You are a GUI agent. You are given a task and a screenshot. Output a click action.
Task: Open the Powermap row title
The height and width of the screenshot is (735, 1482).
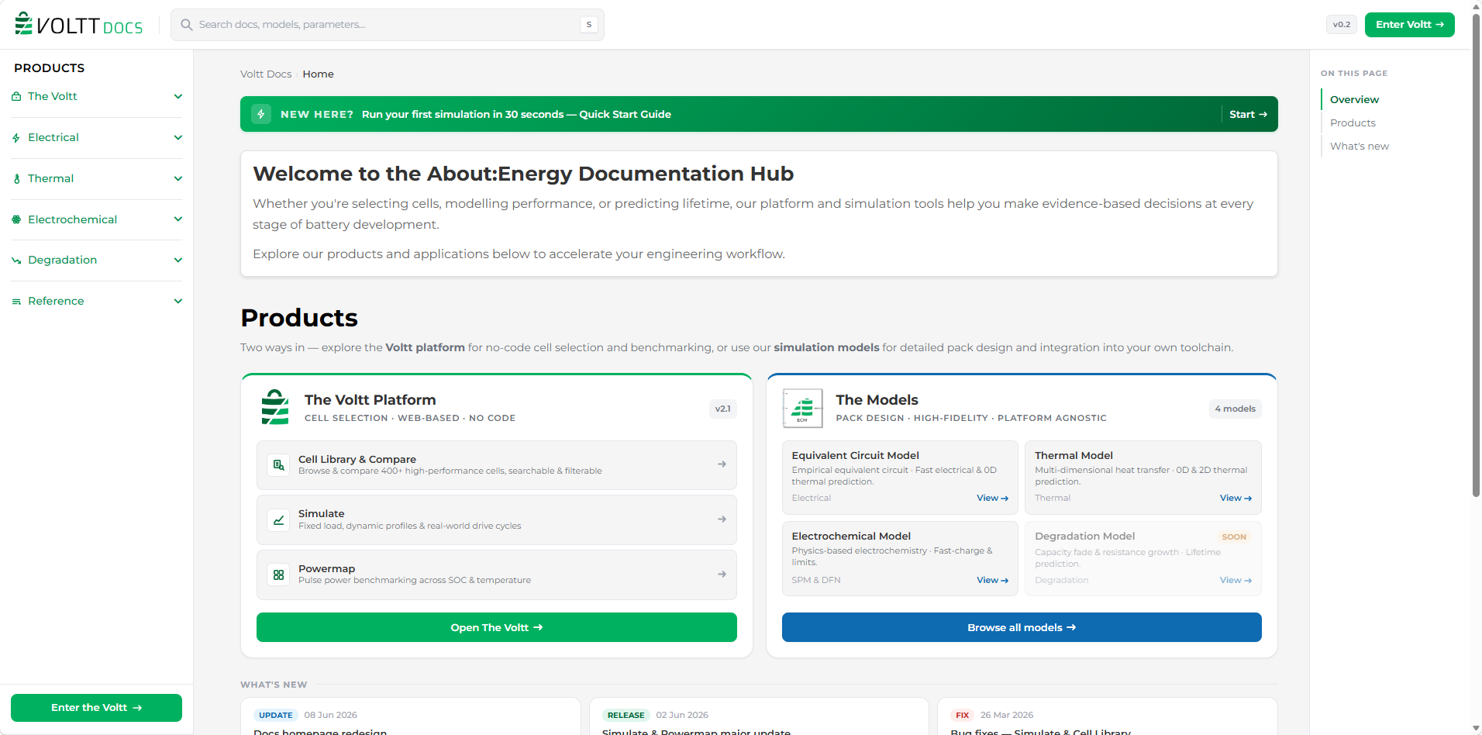326,569
